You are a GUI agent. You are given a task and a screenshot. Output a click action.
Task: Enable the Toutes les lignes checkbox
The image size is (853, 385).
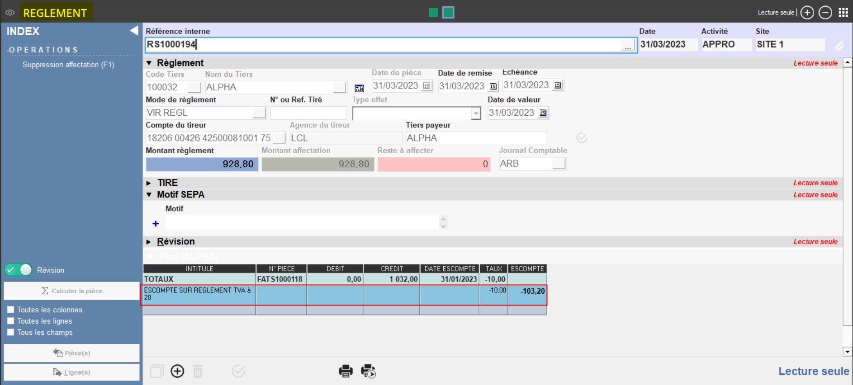pyautogui.click(x=11, y=321)
